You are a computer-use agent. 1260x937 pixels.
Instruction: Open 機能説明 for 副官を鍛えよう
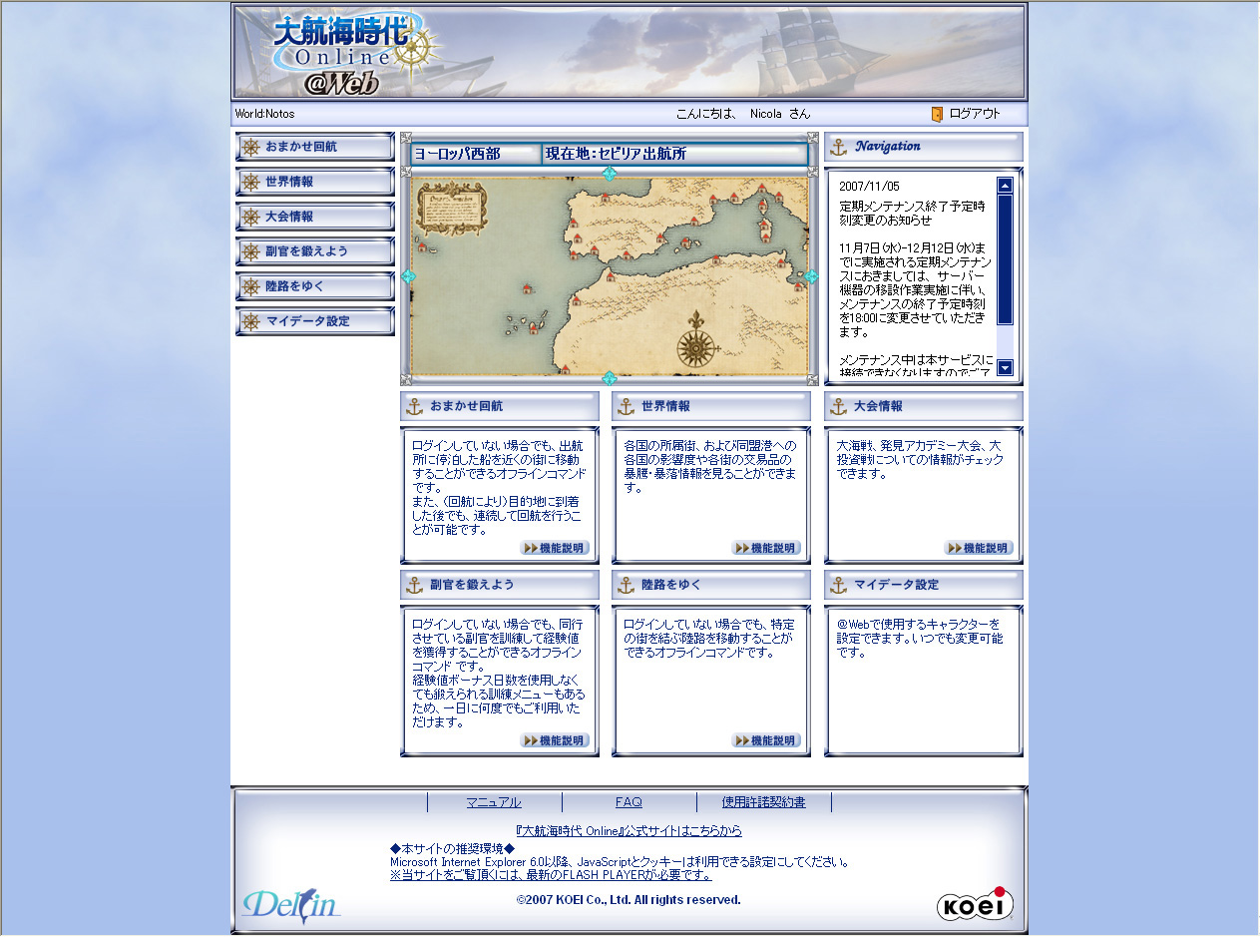coord(556,740)
